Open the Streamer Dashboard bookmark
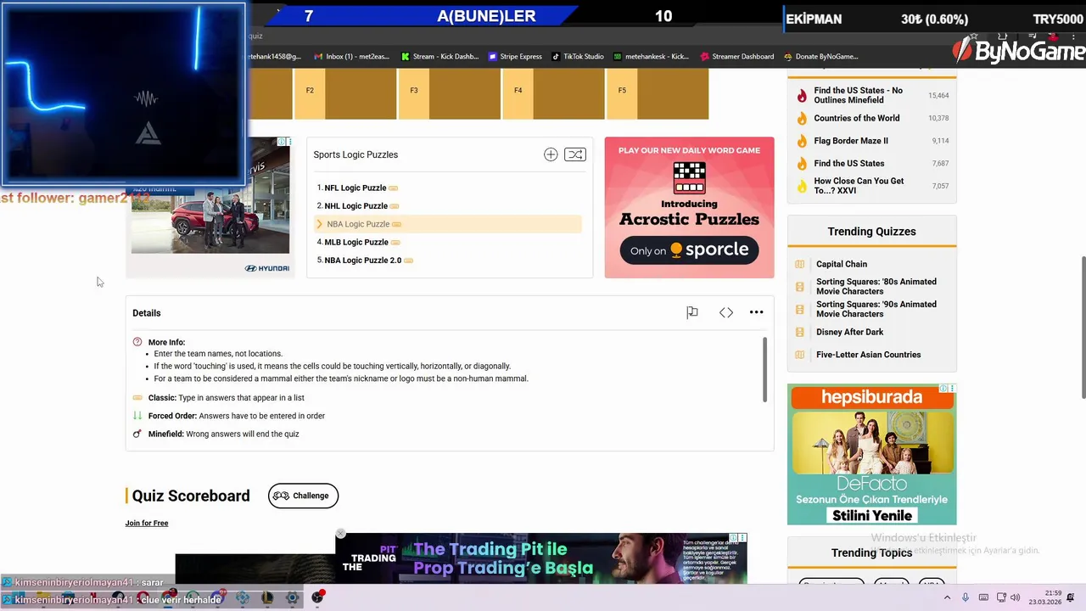 point(737,57)
